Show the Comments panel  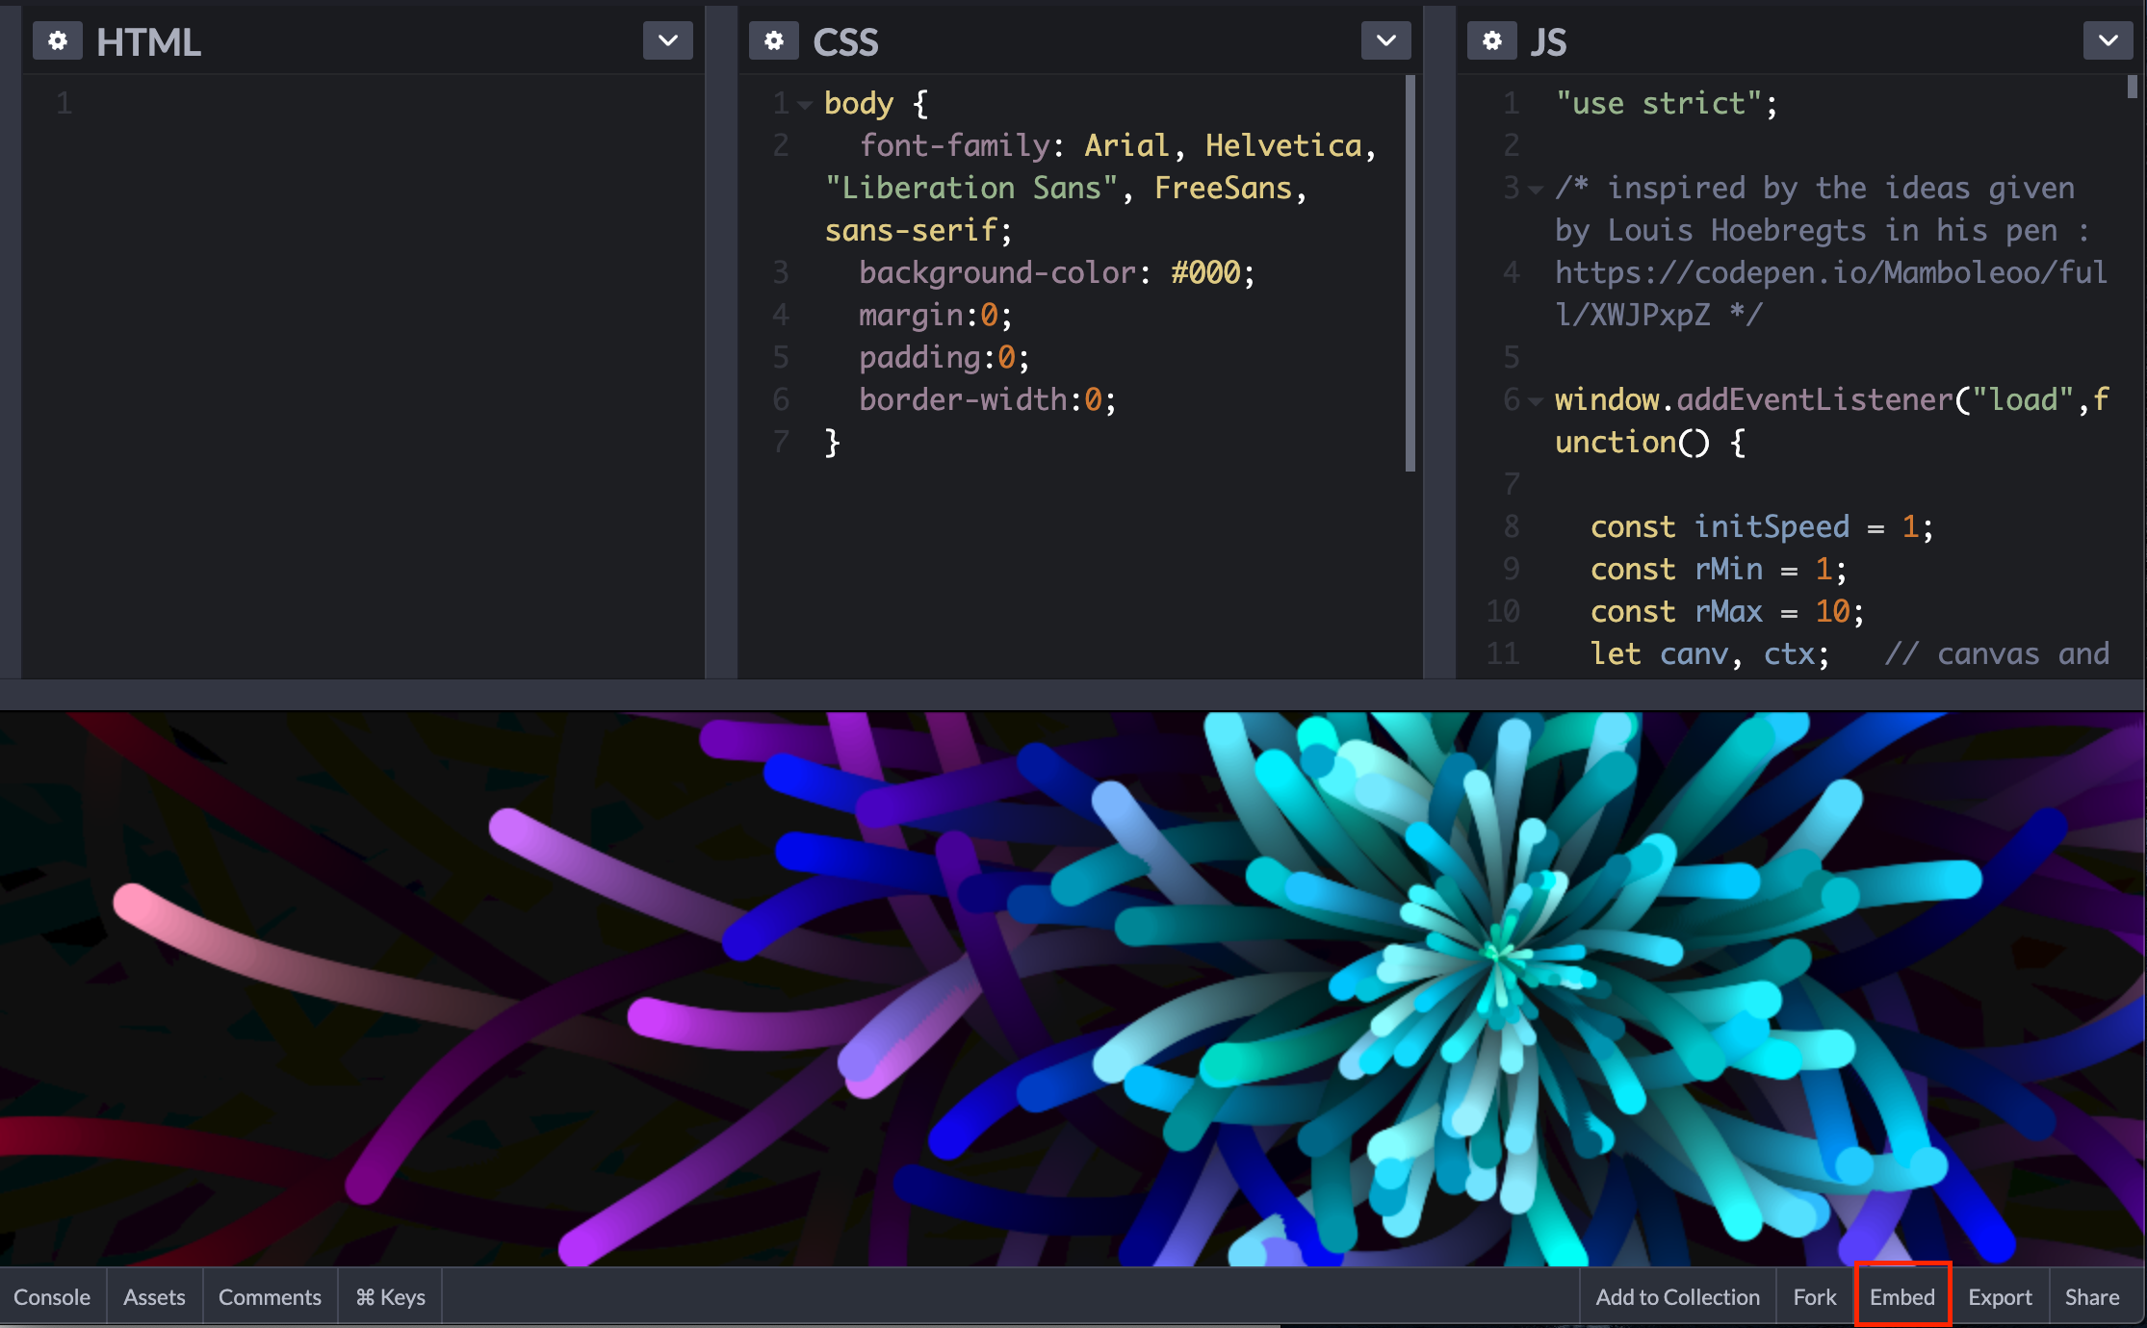270,1297
